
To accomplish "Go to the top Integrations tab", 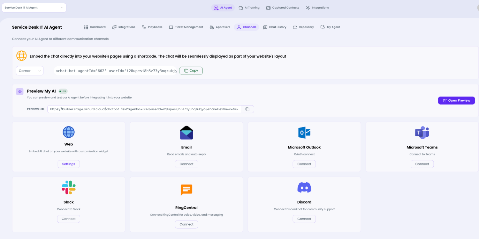I will coord(317,8).
